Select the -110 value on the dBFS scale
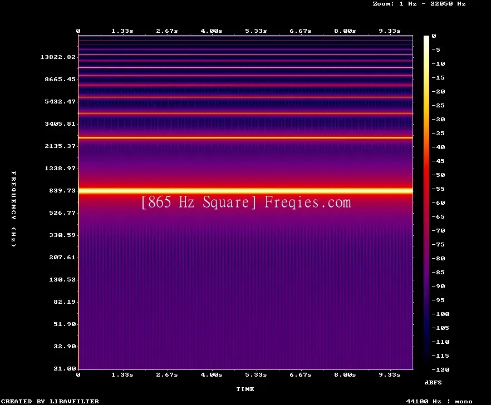Image resolution: width=491 pixels, height=405 pixels. 440,342
